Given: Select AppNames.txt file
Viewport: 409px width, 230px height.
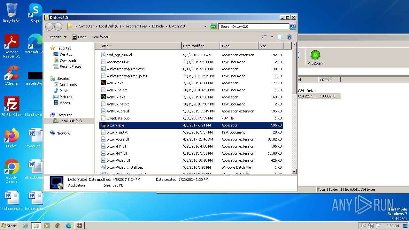Looking at the screenshot, I should [x=191, y=62].
